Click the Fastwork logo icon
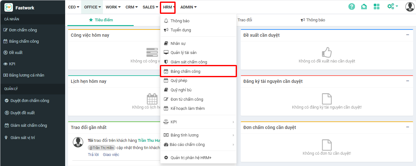This screenshot has width=416, height=166. click(8, 8)
